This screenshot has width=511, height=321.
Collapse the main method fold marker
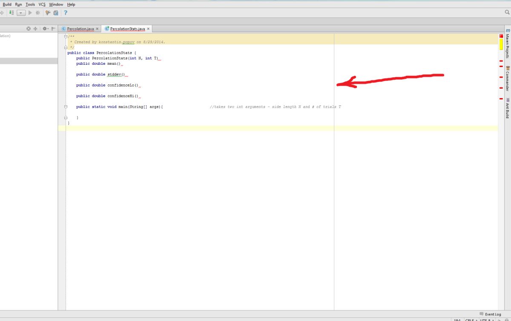66,107
